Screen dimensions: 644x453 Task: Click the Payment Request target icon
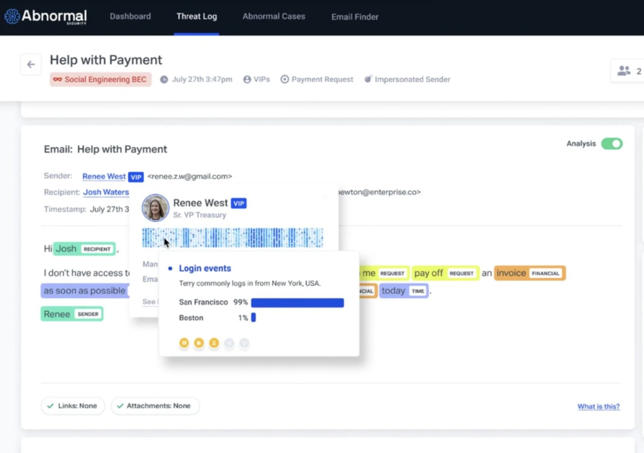point(284,79)
